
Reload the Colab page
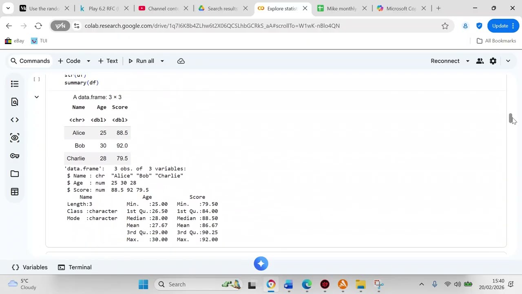pyautogui.click(x=38, y=26)
